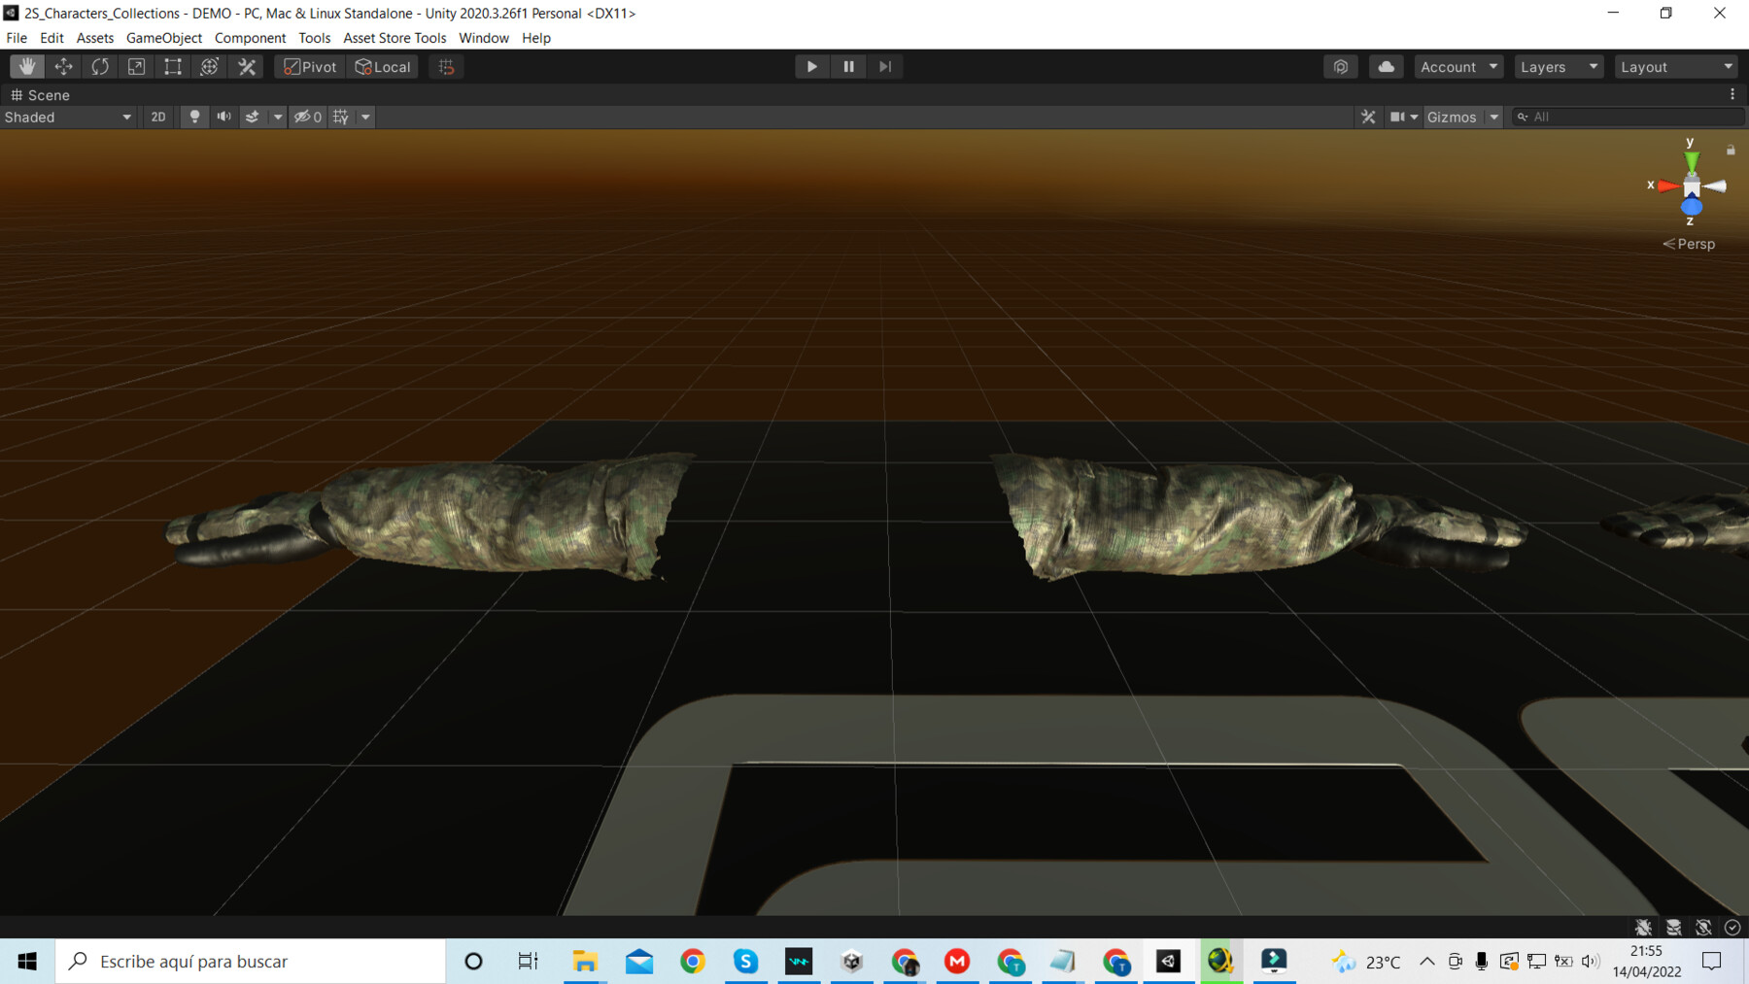
Task: Toggle Persp projection mode
Action: (1689, 244)
